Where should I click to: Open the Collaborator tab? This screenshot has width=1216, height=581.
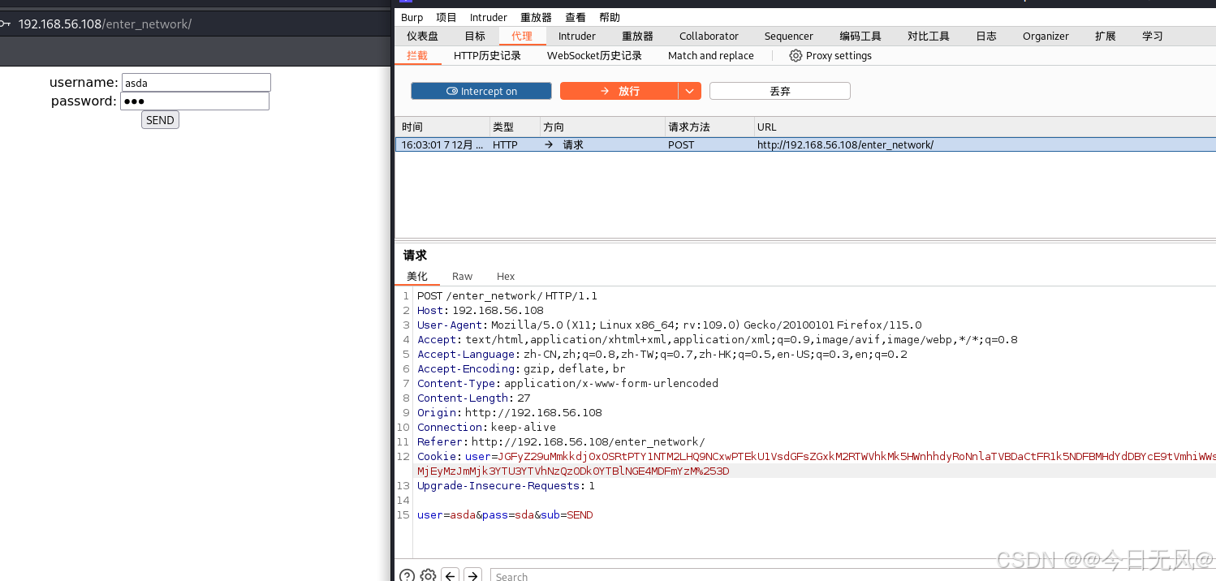709,37
